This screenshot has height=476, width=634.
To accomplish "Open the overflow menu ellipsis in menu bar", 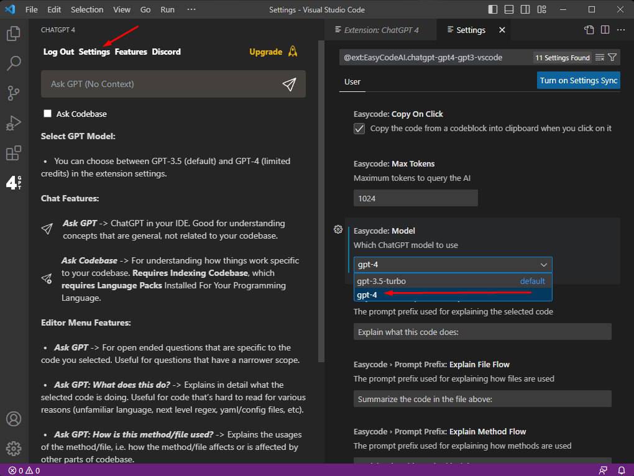I will (191, 9).
